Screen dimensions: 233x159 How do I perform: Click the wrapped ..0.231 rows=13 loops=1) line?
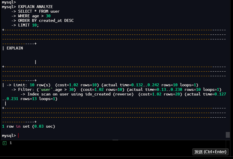(x=30, y=99)
